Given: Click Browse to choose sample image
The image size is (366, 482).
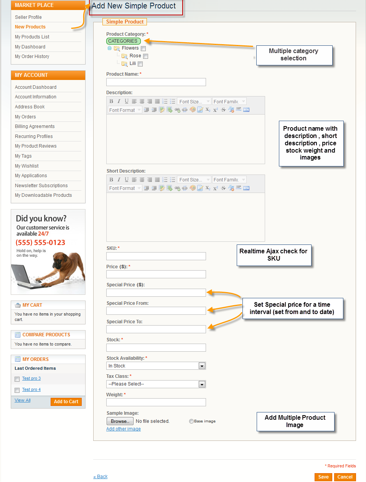Looking at the screenshot, I should (120, 421).
